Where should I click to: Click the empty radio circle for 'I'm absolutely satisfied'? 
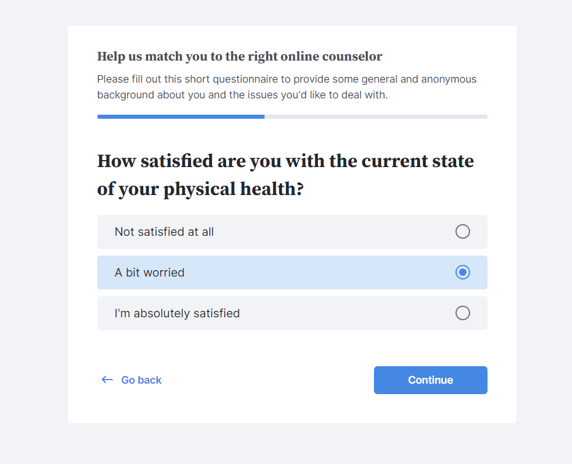[462, 313]
